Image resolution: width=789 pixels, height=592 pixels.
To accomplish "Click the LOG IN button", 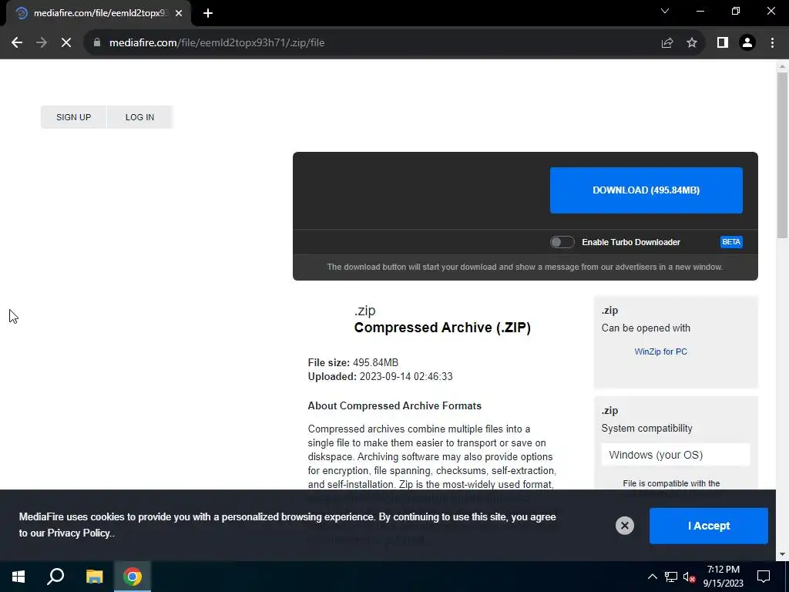I will 140,117.
